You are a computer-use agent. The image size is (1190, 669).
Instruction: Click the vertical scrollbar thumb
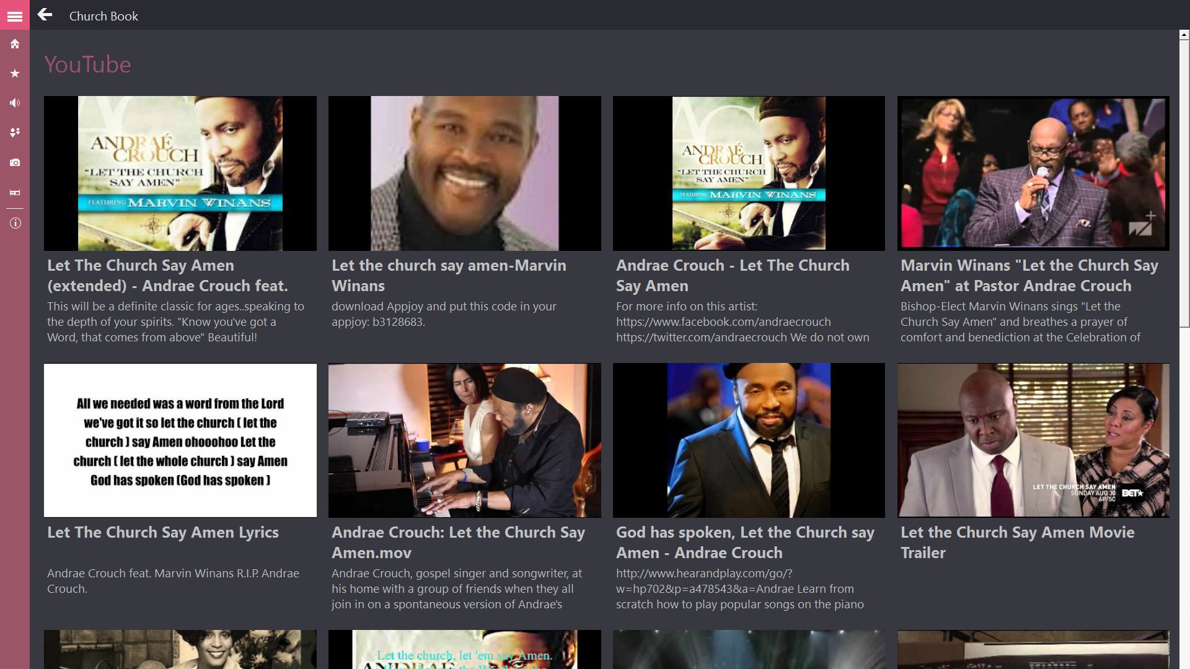click(1184, 184)
